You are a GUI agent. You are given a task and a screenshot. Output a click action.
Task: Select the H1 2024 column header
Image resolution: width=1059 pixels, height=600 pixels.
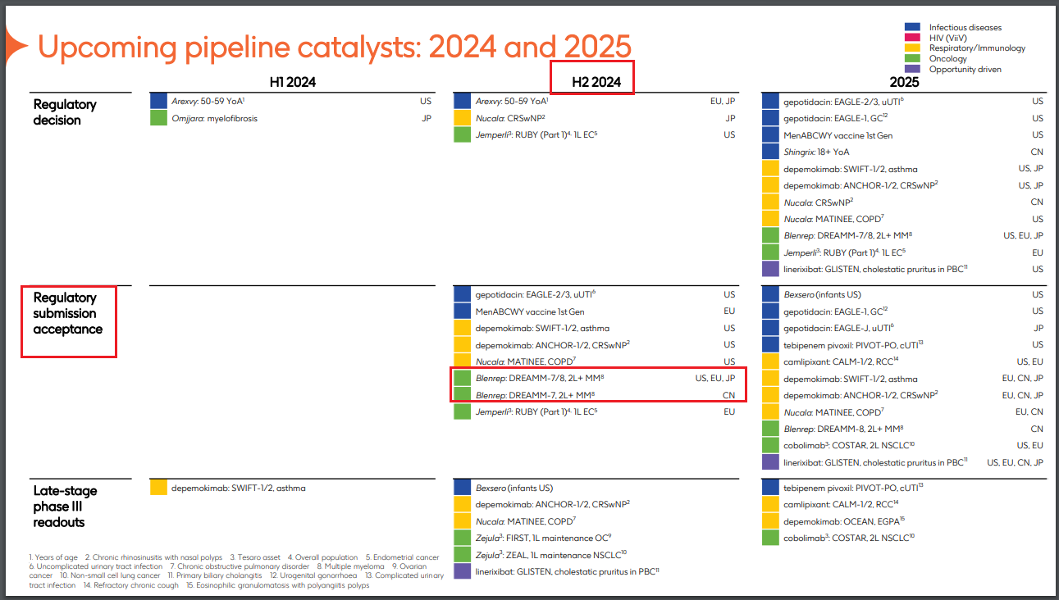click(x=293, y=82)
